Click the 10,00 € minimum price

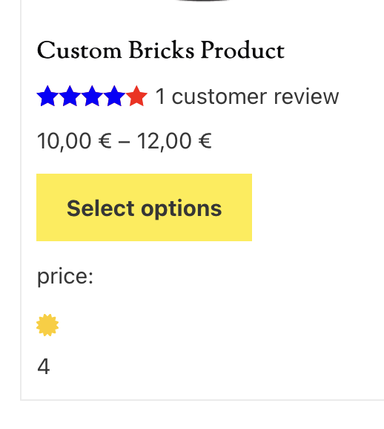tap(74, 141)
